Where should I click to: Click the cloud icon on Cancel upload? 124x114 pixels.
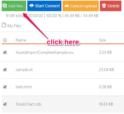67,6
